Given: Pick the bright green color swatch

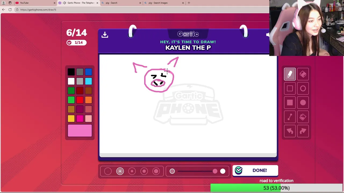Looking at the screenshot, I should [x=71, y=100].
